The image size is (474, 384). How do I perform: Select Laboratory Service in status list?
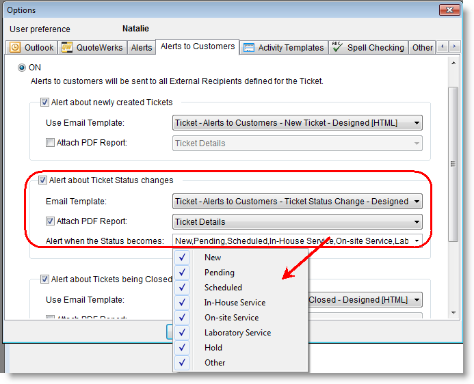[237, 333]
